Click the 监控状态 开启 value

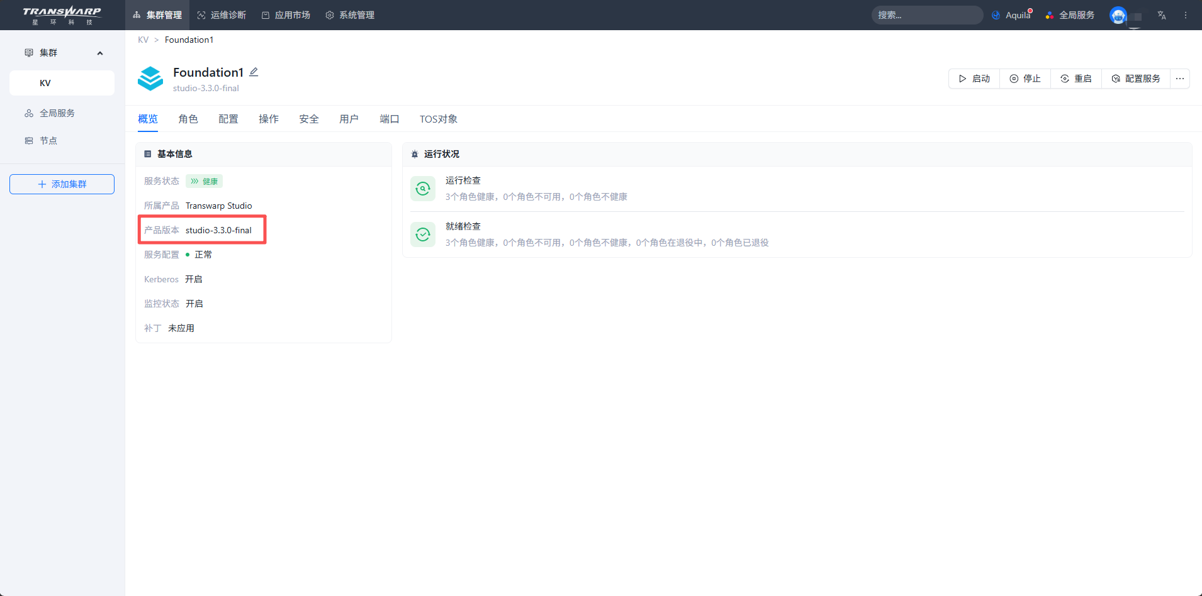point(194,304)
